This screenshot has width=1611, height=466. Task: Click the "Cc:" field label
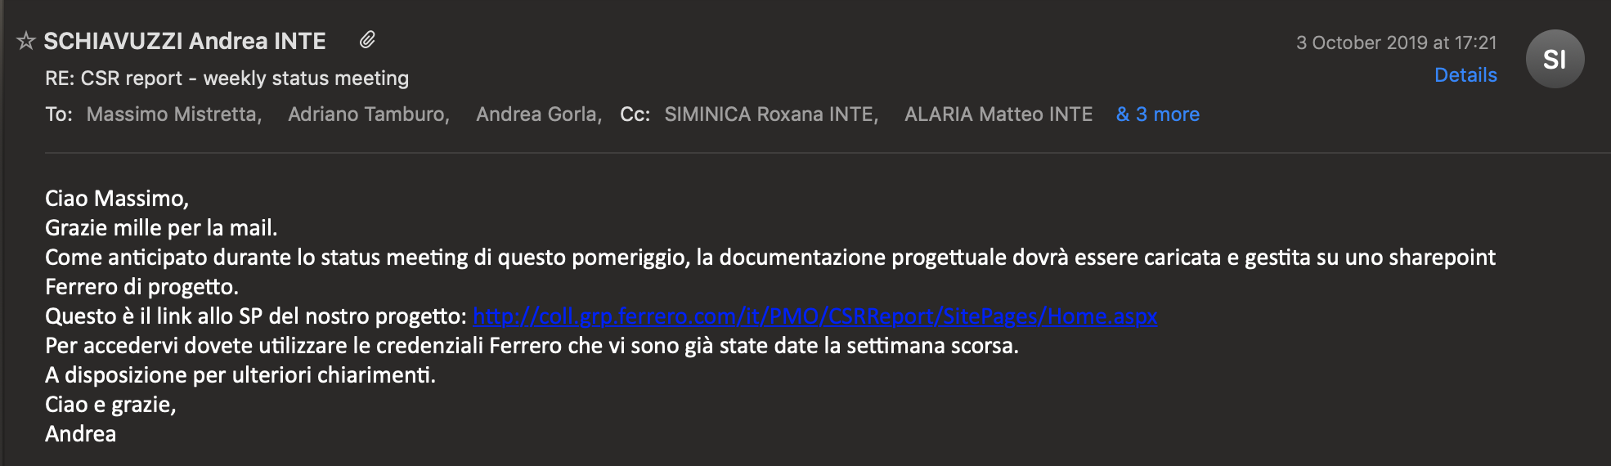tap(635, 114)
